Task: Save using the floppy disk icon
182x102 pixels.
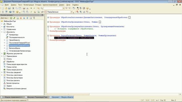Action: coord(9,8)
